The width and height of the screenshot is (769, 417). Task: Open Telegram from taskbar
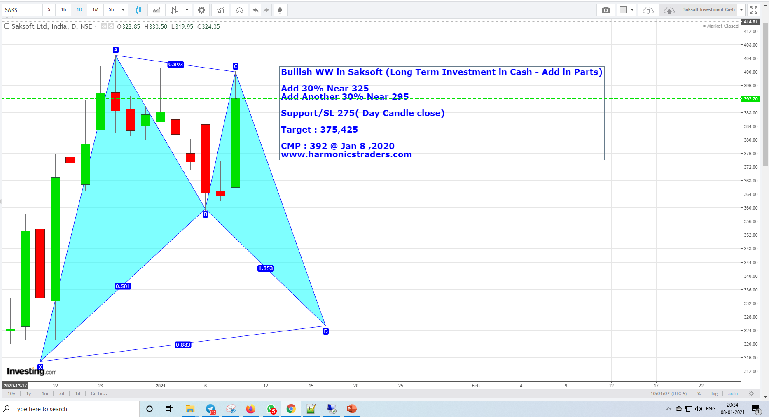click(x=211, y=409)
